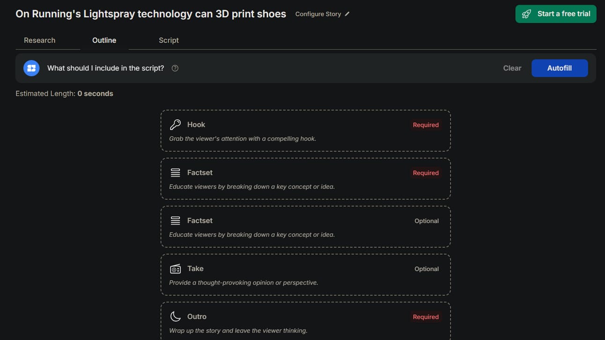Click the Optional badge on Factset card
605x340 pixels.
427,221
